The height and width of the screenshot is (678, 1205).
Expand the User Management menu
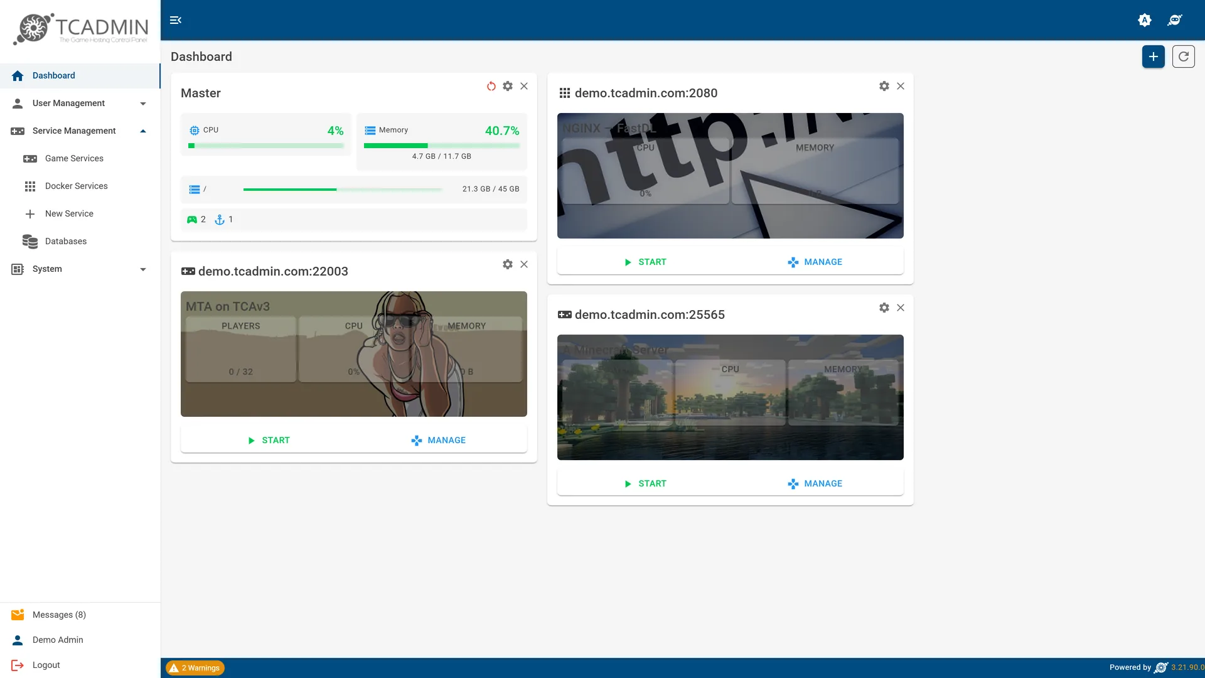pos(80,103)
